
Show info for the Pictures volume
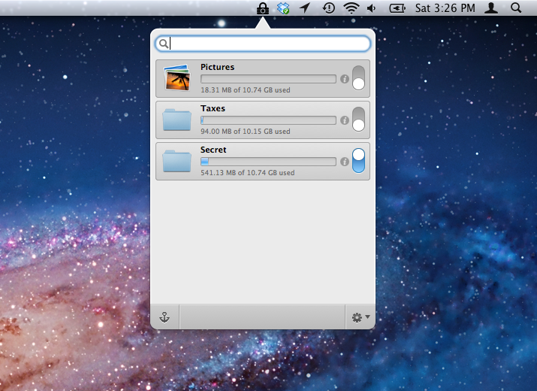[x=345, y=79]
